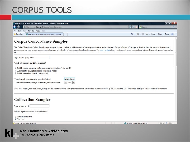Expand the address bar URL history dropdown
The height and width of the screenshot is (142, 190).
tap(127, 27)
